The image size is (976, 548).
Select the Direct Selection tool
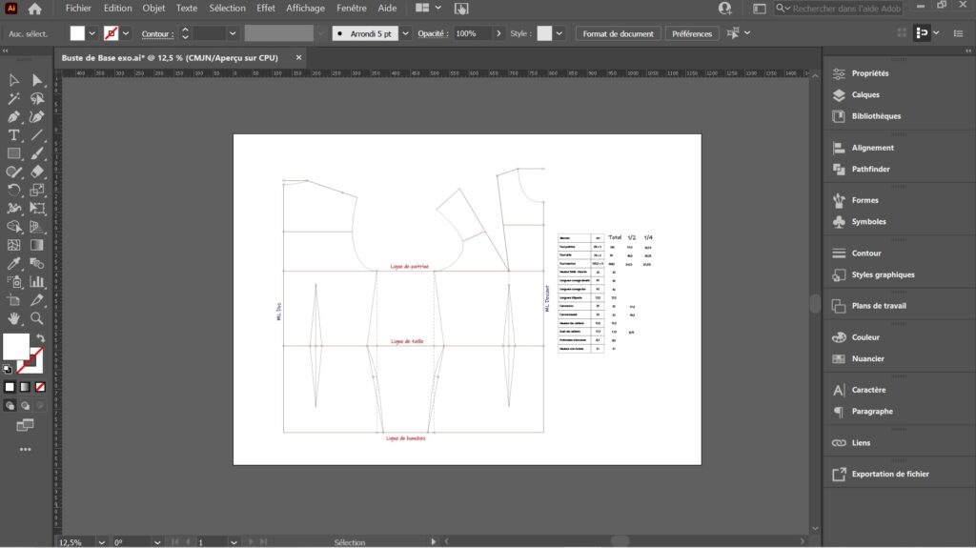pos(37,80)
